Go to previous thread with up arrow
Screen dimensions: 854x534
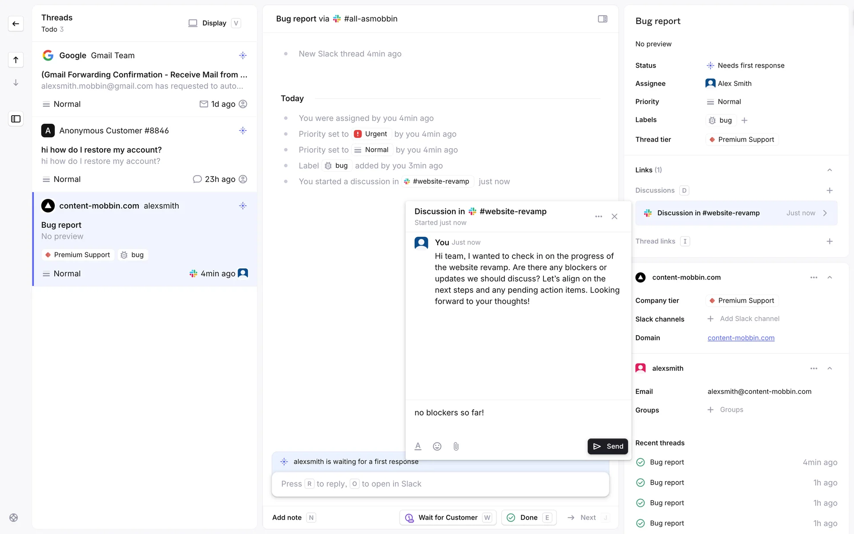pos(16,60)
